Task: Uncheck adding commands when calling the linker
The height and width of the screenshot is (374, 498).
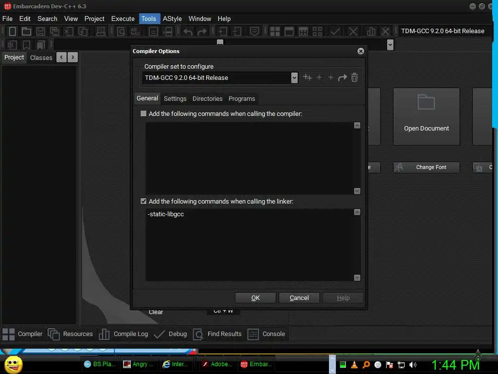Action: pos(143,201)
